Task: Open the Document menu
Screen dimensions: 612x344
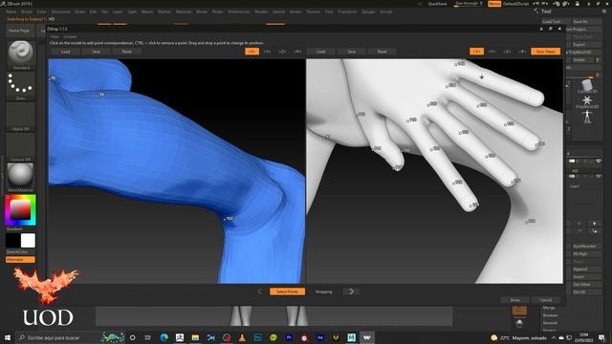Action: pos(61,11)
